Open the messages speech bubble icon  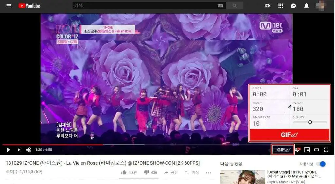click(293, 6)
